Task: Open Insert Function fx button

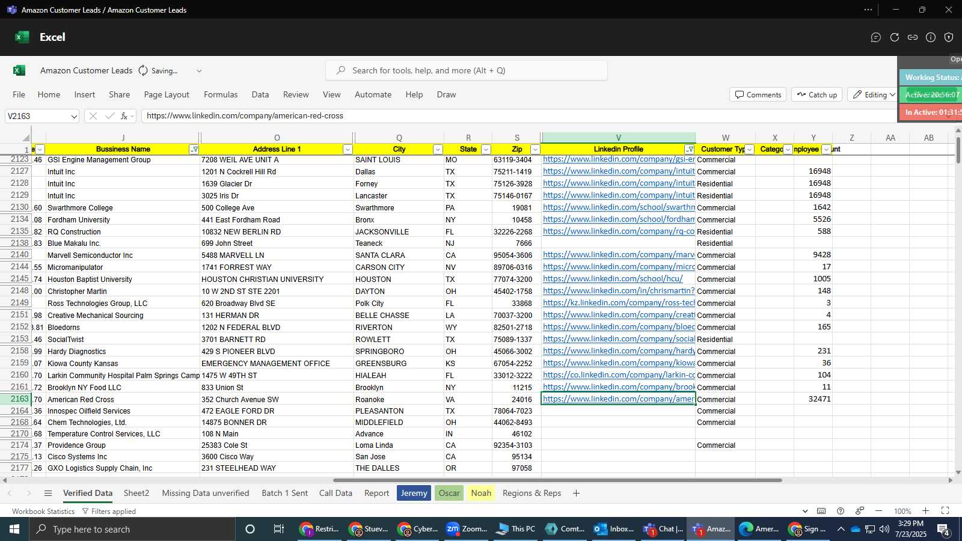Action: point(124,116)
